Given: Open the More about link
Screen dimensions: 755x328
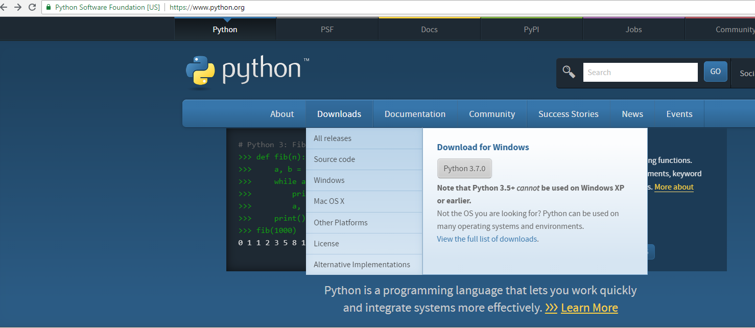Looking at the screenshot, I should 674,187.
